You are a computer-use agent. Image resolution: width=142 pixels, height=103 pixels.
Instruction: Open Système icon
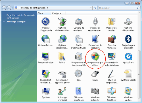(46, 91)
